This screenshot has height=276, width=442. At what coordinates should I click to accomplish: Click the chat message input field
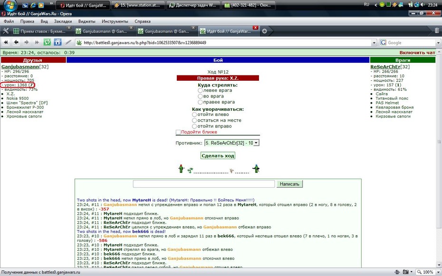pos(204,184)
